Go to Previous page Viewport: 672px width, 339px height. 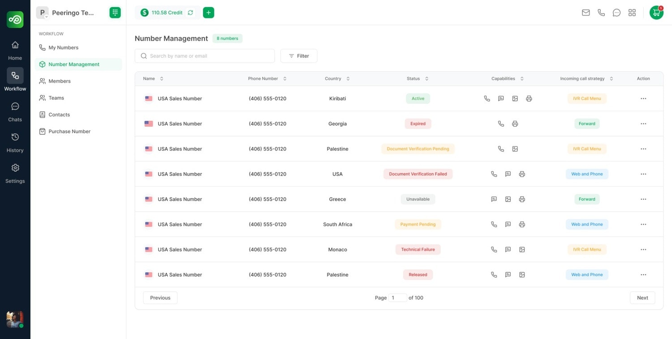coord(160,298)
